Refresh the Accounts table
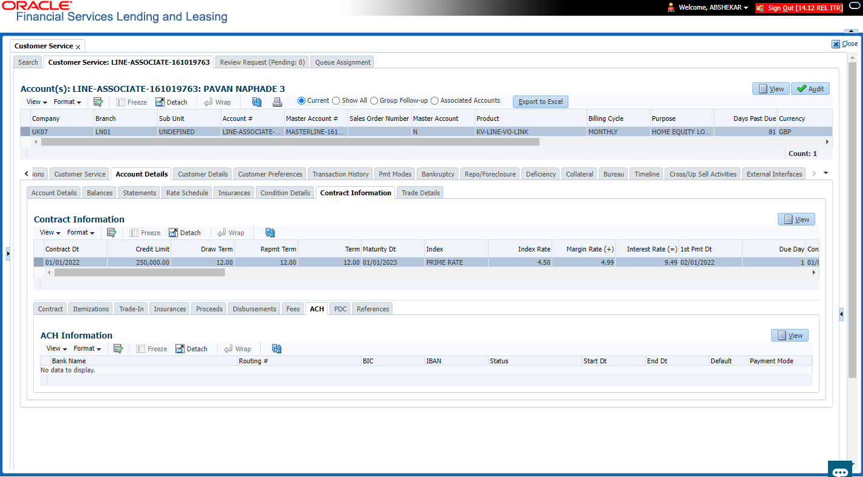Screen dimensions: 863x477 tap(257, 102)
